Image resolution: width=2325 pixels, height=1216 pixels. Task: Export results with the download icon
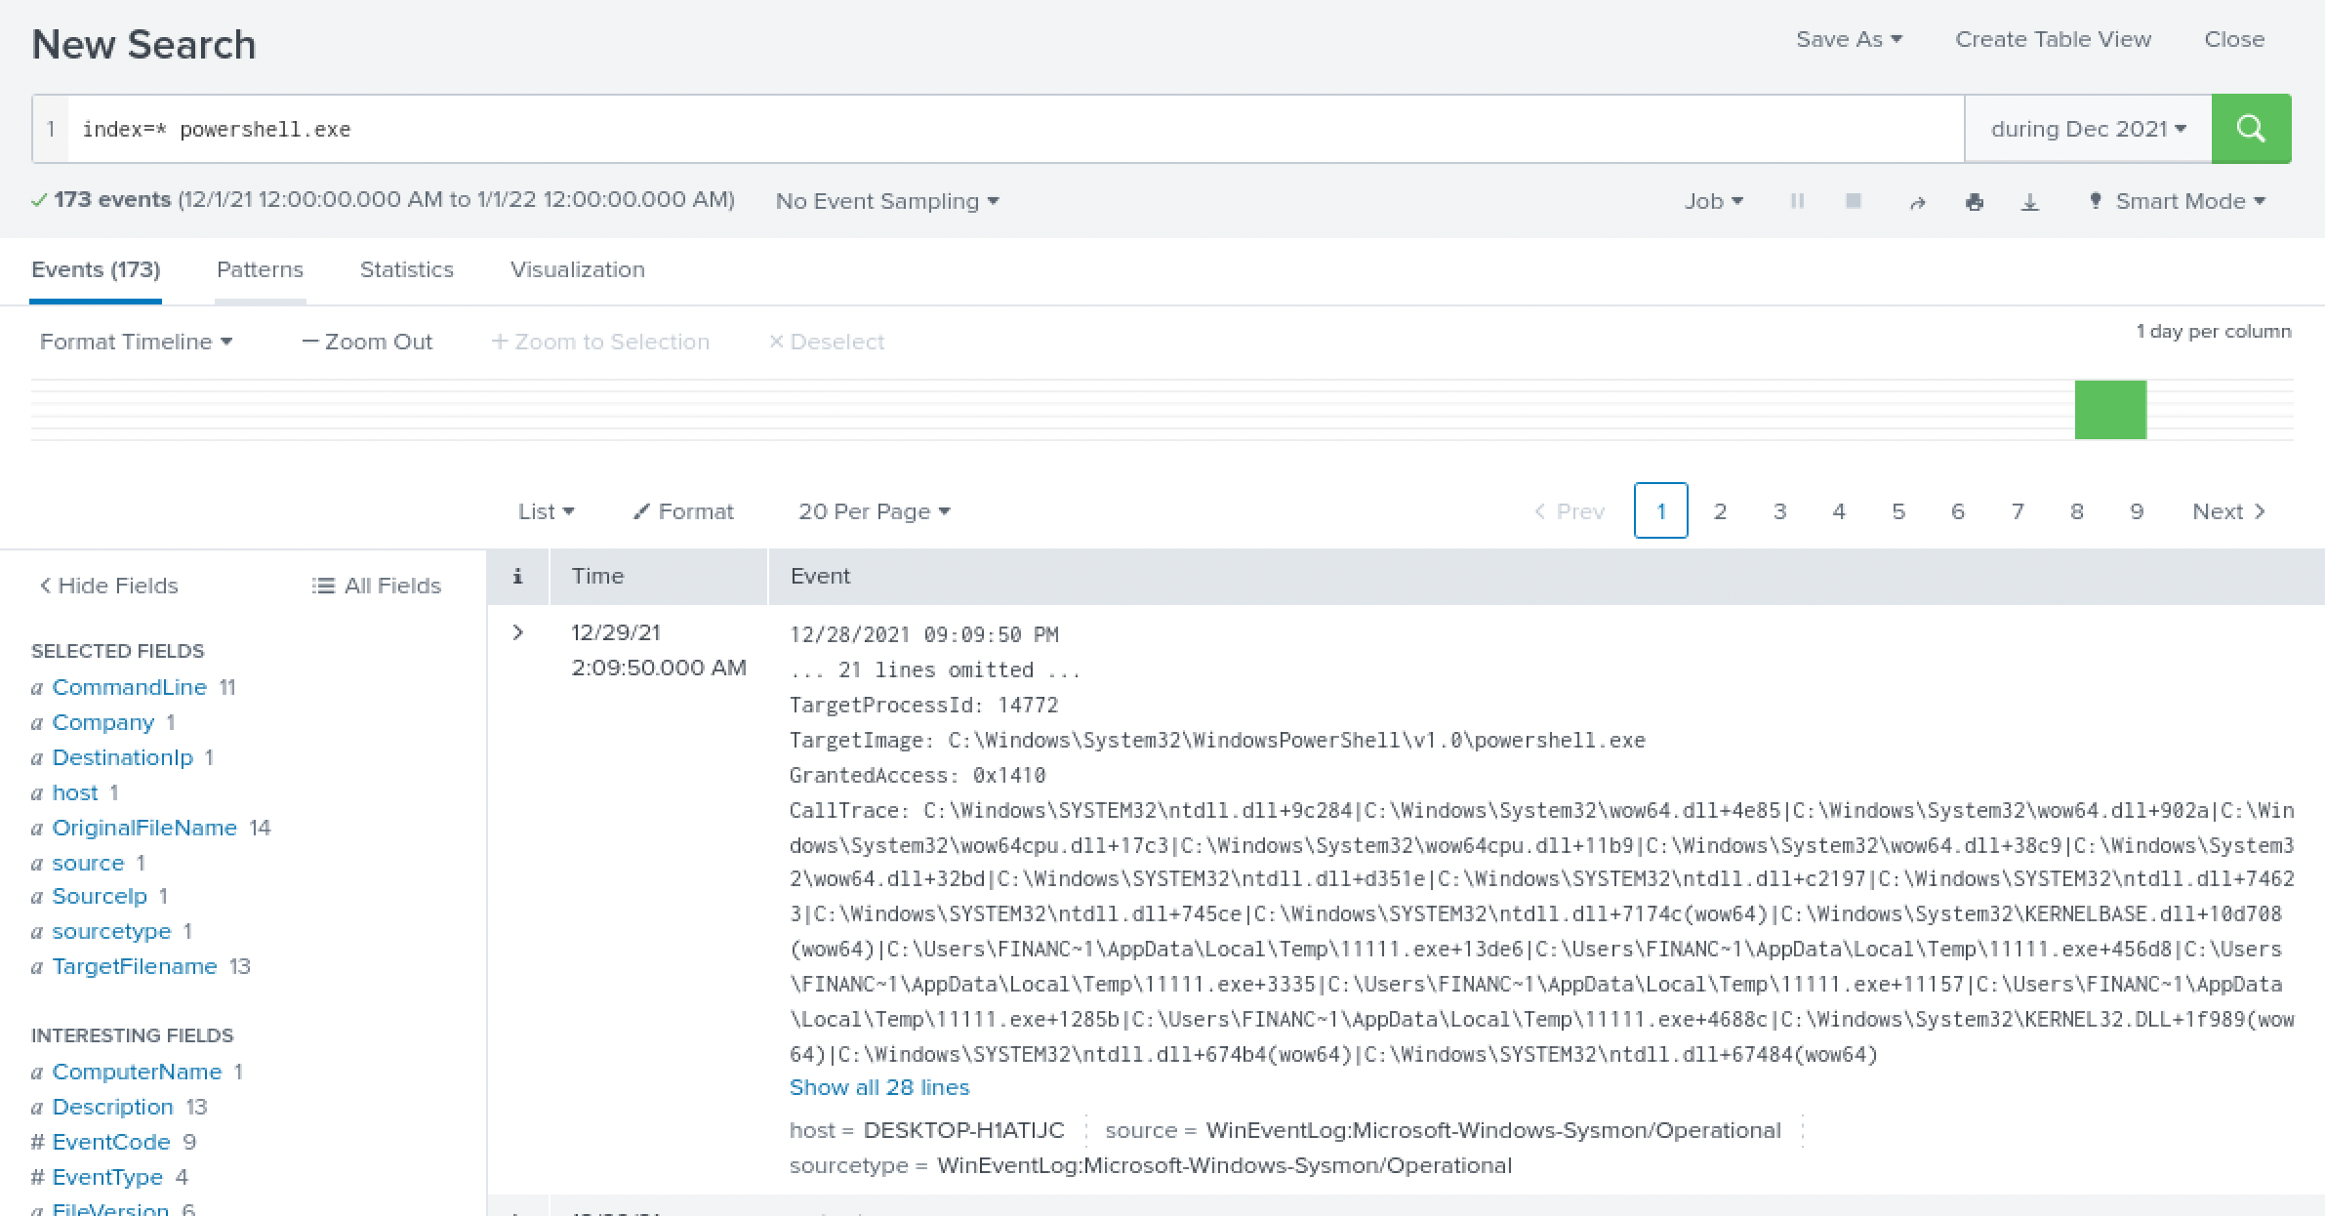point(2030,202)
